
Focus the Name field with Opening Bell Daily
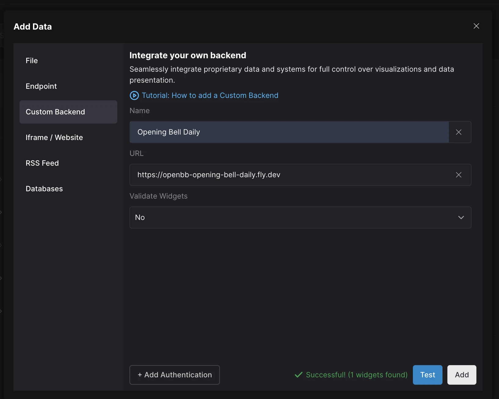[x=289, y=132]
